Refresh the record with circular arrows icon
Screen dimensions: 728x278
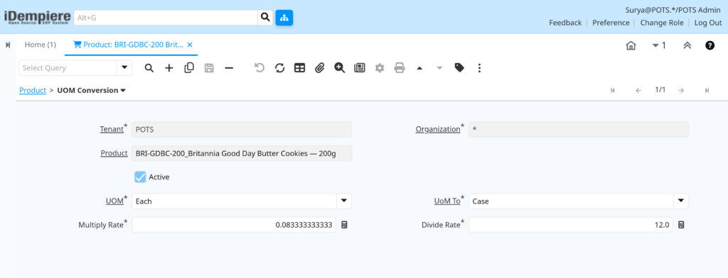click(x=279, y=68)
